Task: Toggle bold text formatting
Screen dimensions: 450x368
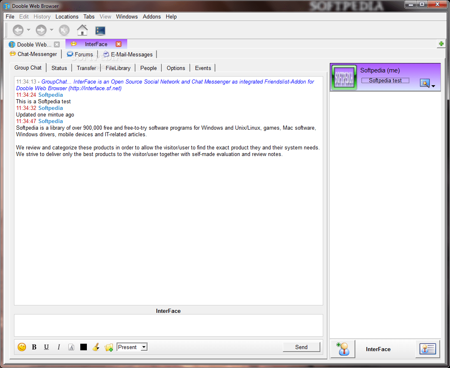Action: 34,347
